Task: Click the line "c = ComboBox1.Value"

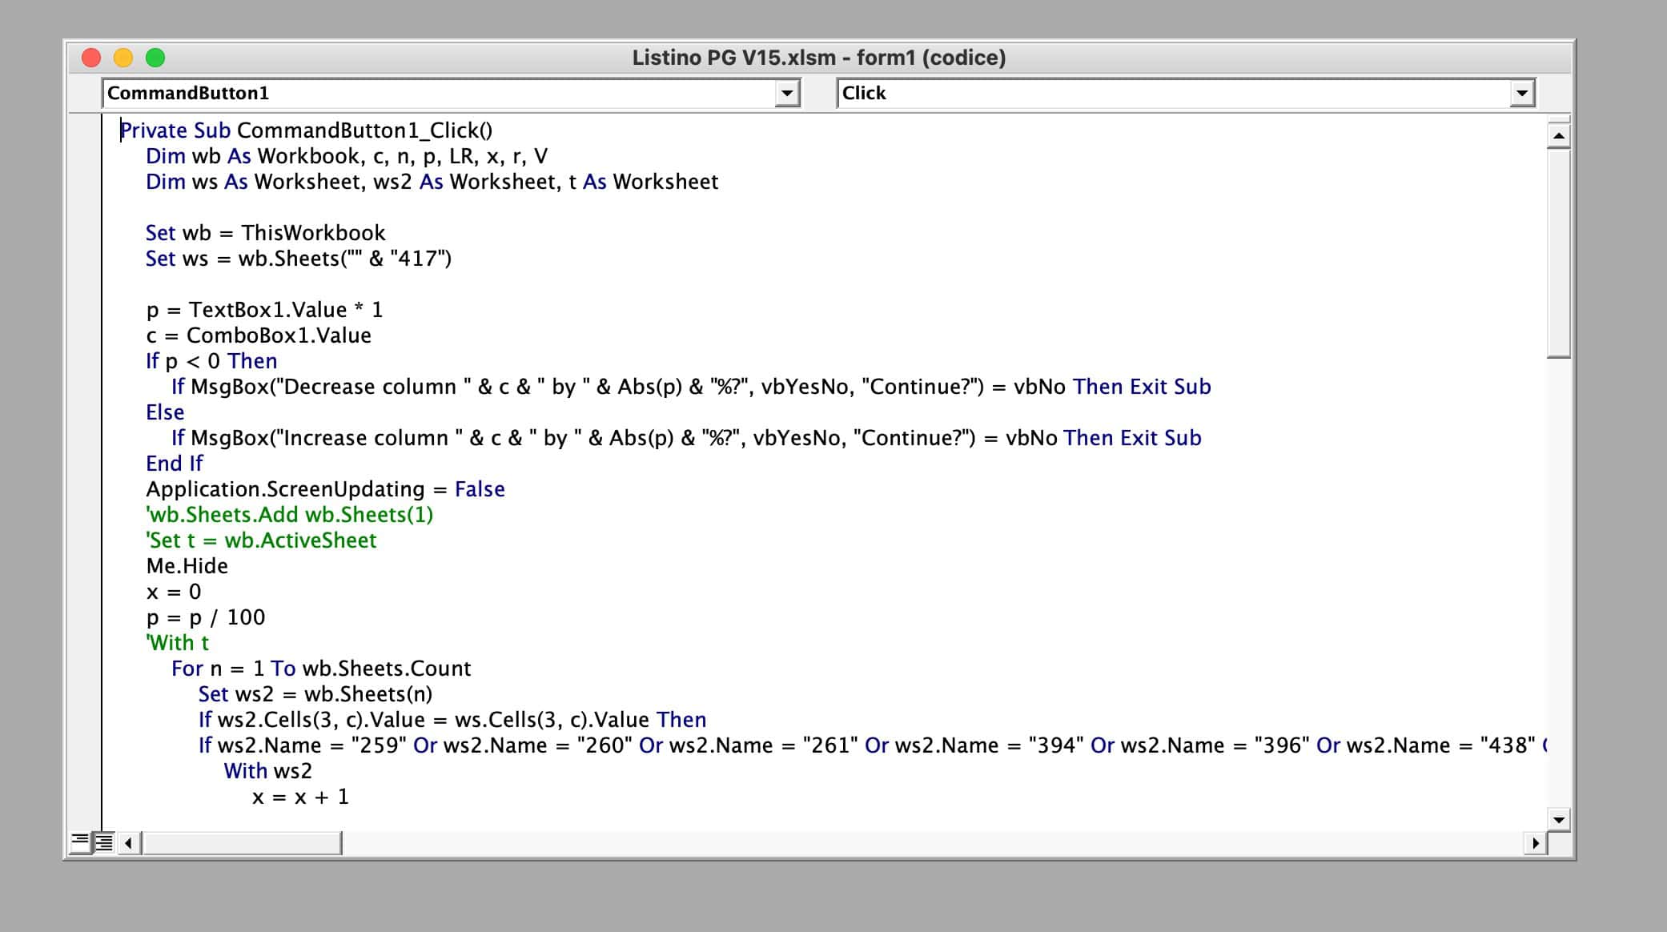Action: click(259, 335)
